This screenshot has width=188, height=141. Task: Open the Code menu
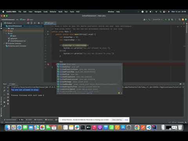click(45, 12)
